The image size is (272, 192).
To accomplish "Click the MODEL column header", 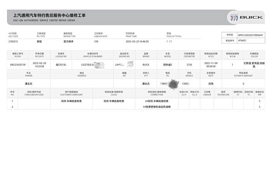I will pos(167,55).
